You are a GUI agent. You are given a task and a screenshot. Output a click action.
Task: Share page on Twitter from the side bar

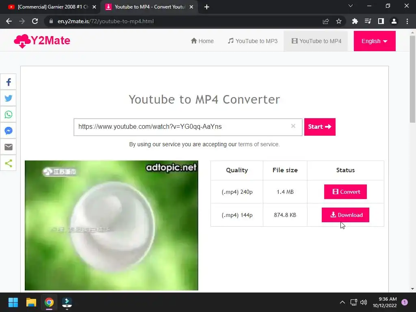(8, 98)
